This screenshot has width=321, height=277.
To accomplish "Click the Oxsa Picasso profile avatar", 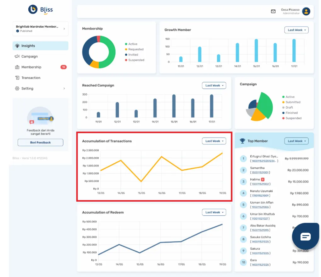I will click(306, 12).
